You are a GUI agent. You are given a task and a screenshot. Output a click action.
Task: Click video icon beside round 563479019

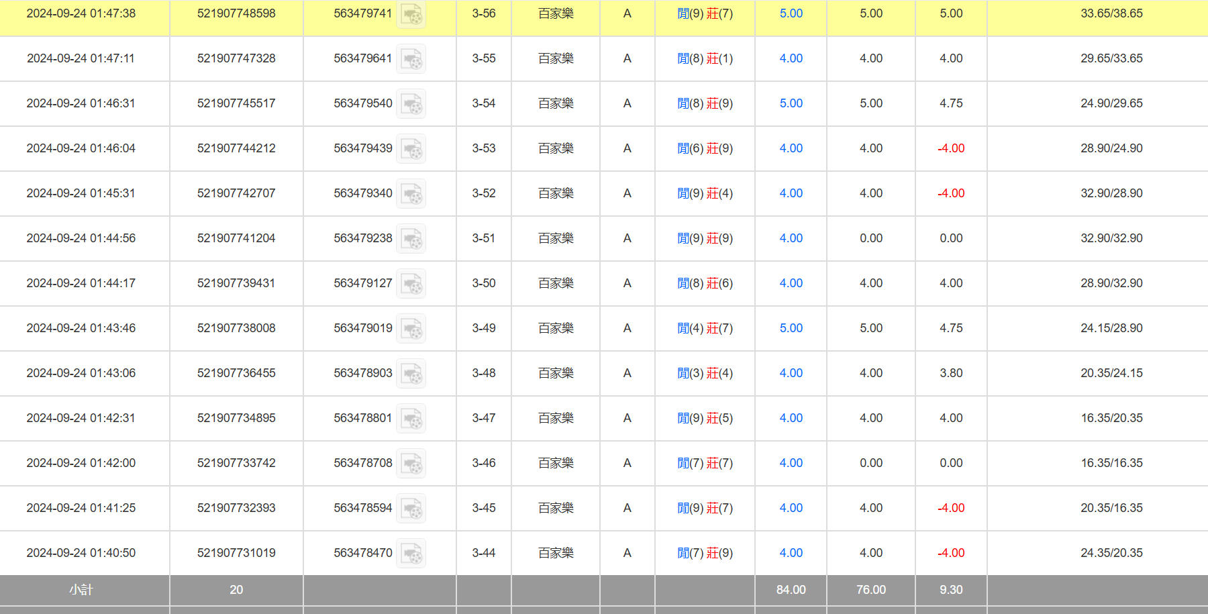[x=411, y=329]
